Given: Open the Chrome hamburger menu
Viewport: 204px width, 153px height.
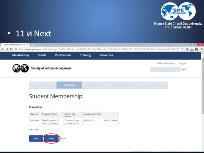Looking at the screenshot, I should pyautogui.click(x=201, y=49).
